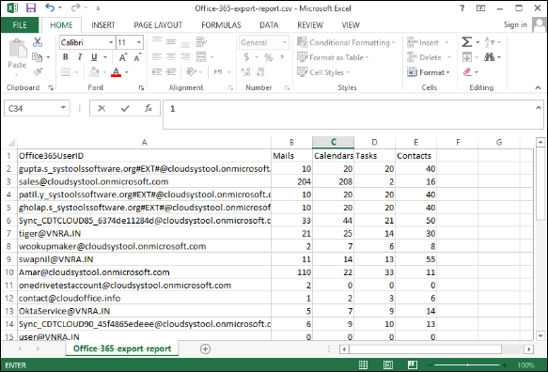The image size is (548, 372).
Task: Switch to the REVIEW tab
Action: click(x=310, y=25)
